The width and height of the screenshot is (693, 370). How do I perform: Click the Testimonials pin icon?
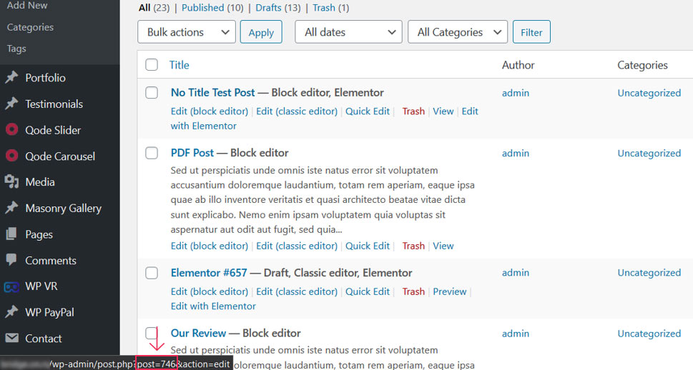pyautogui.click(x=11, y=104)
